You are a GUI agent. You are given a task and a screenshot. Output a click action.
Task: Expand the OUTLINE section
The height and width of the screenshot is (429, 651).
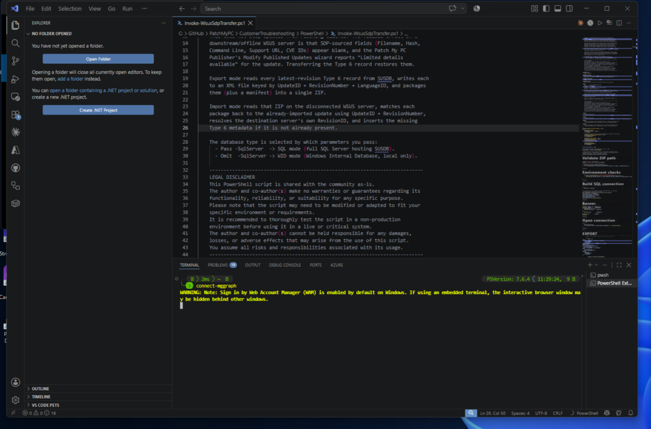coord(99,389)
